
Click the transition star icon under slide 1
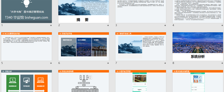[x=51, y=25]
